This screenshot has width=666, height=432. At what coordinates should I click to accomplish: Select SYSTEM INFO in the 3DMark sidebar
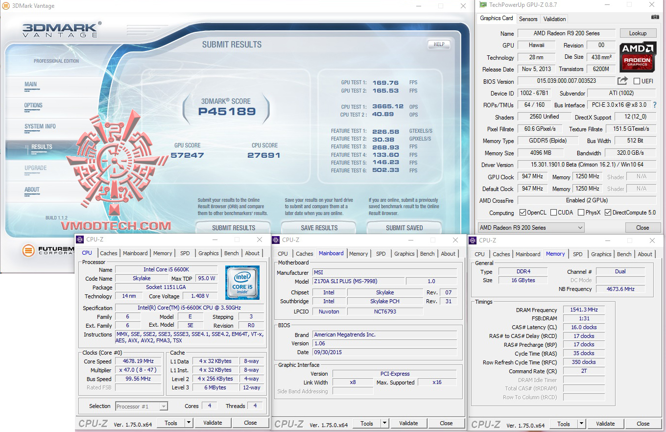pos(39,127)
